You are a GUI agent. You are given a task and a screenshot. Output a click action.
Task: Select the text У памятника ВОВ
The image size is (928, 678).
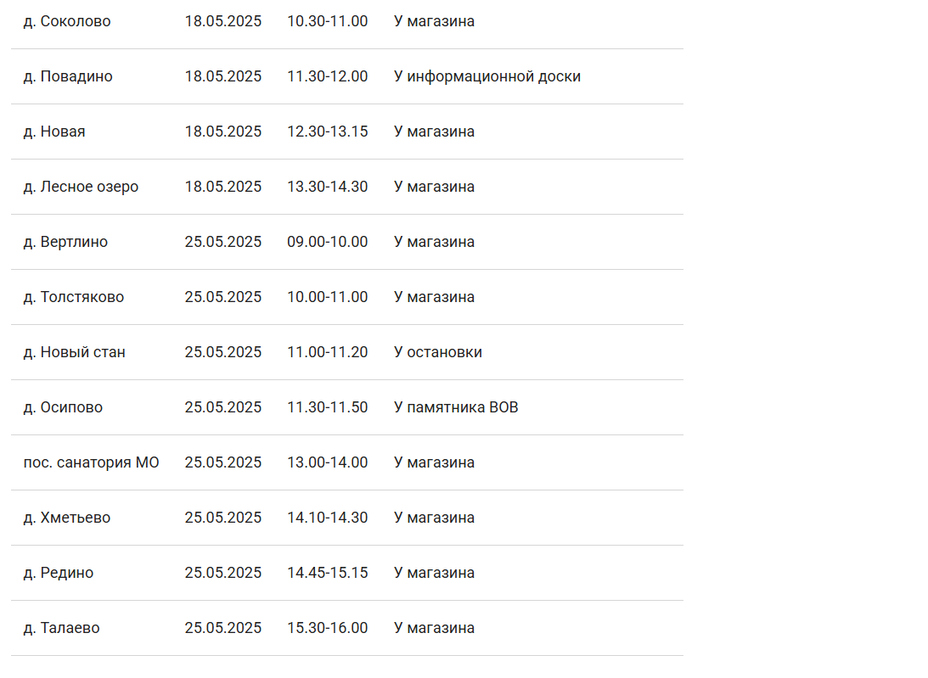click(x=456, y=407)
